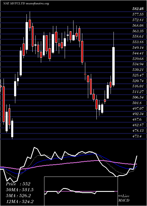The image size is (147, 206).
Task: Click the <<Live MACD label
Action: (x=124, y=198)
